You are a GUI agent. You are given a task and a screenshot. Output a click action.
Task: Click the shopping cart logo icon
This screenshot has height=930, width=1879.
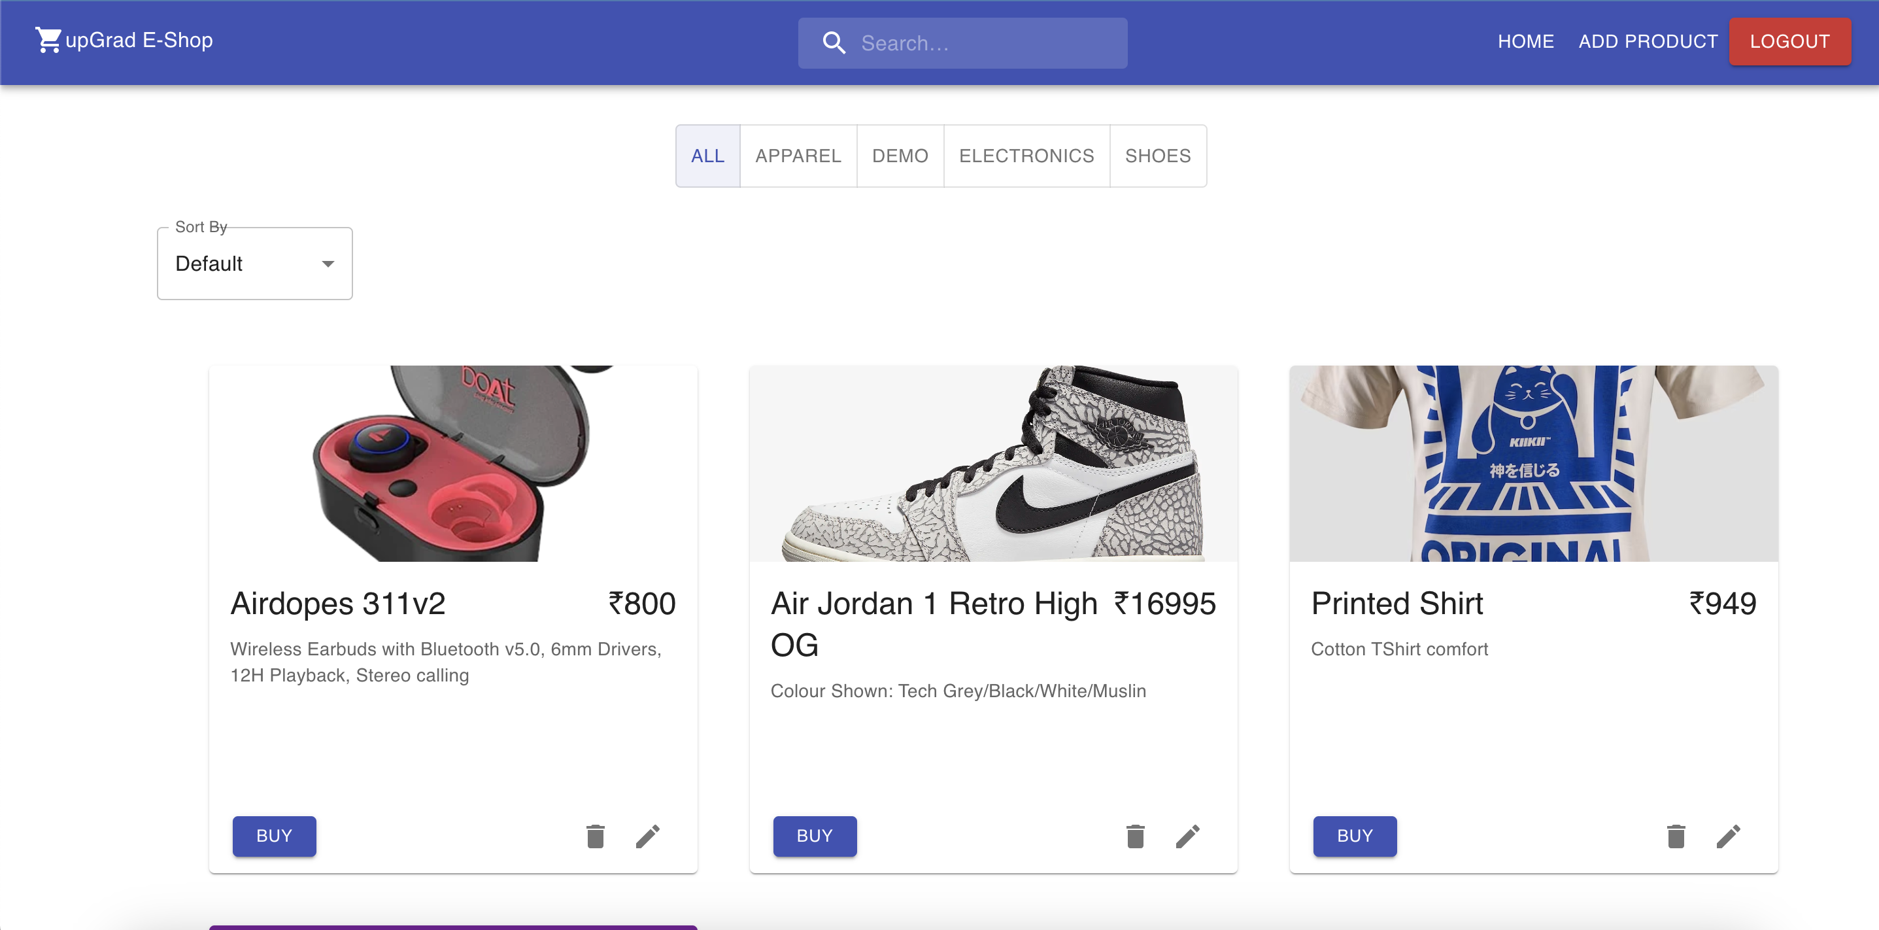48,40
